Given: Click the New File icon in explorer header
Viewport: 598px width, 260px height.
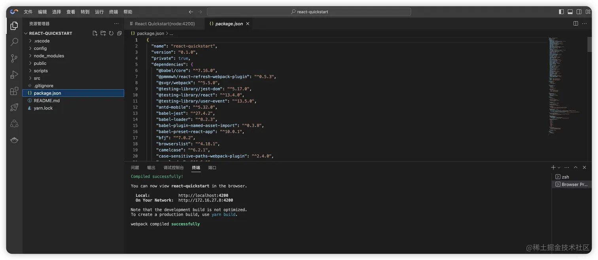Looking at the screenshot, I should pyautogui.click(x=95, y=33).
